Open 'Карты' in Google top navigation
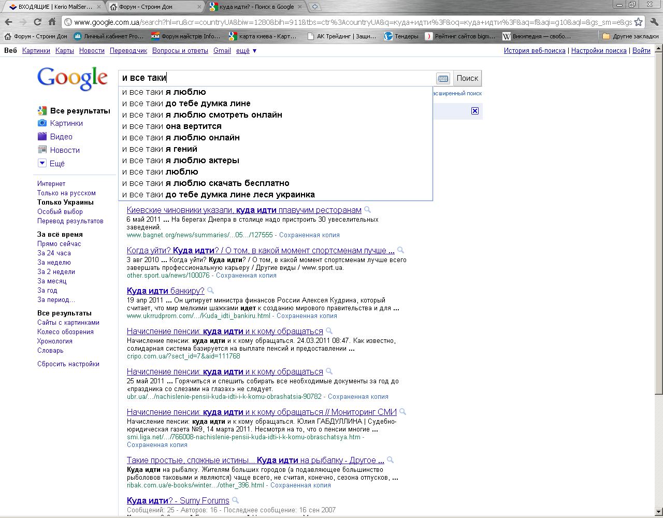 (65, 51)
